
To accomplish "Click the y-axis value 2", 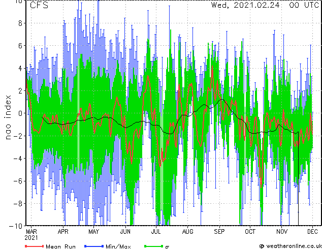I will 20,91.
